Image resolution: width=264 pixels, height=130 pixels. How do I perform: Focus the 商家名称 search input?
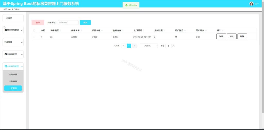68,23
